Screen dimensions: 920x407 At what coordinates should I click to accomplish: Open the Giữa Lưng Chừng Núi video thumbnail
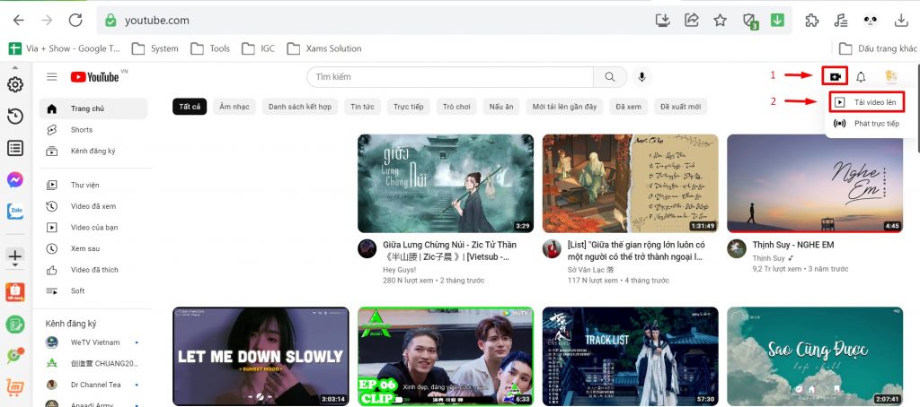click(x=446, y=183)
